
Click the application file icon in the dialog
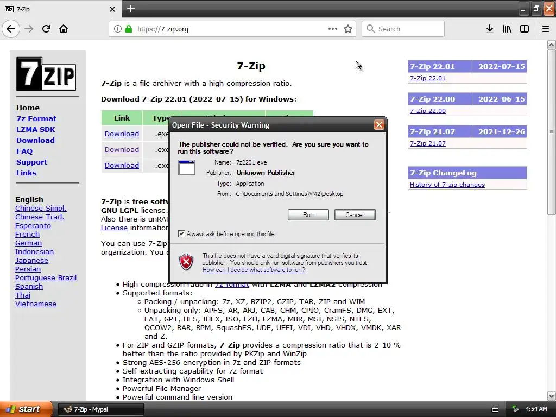pyautogui.click(x=187, y=167)
